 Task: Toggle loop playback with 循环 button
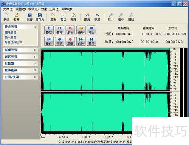[81, 30]
